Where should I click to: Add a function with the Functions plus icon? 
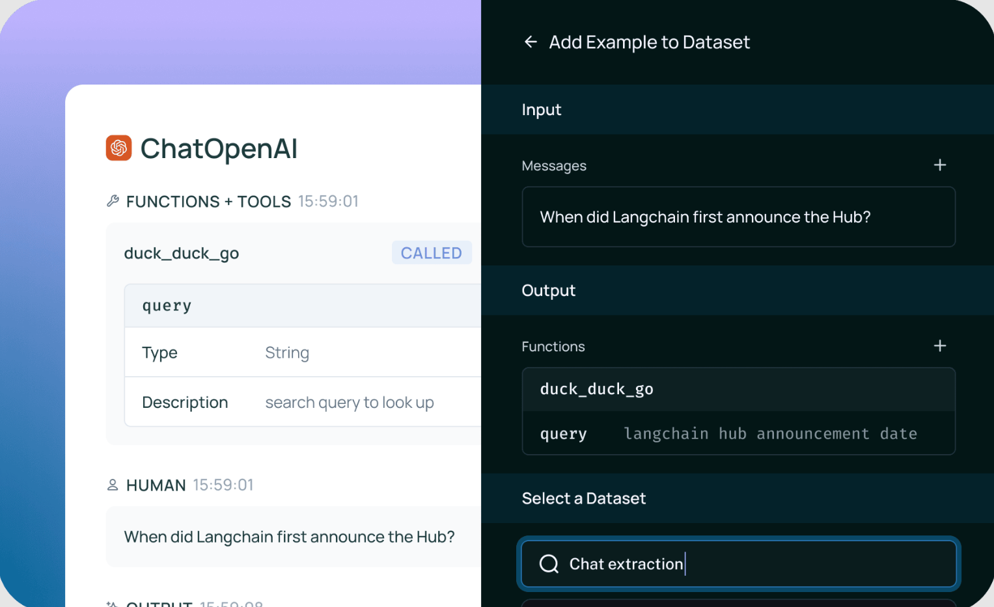[x=940, y=346]
